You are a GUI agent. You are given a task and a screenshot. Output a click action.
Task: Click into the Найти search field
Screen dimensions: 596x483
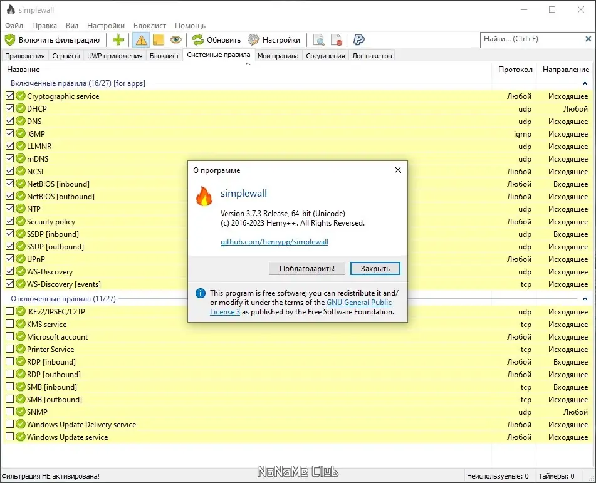pos(531,39)
